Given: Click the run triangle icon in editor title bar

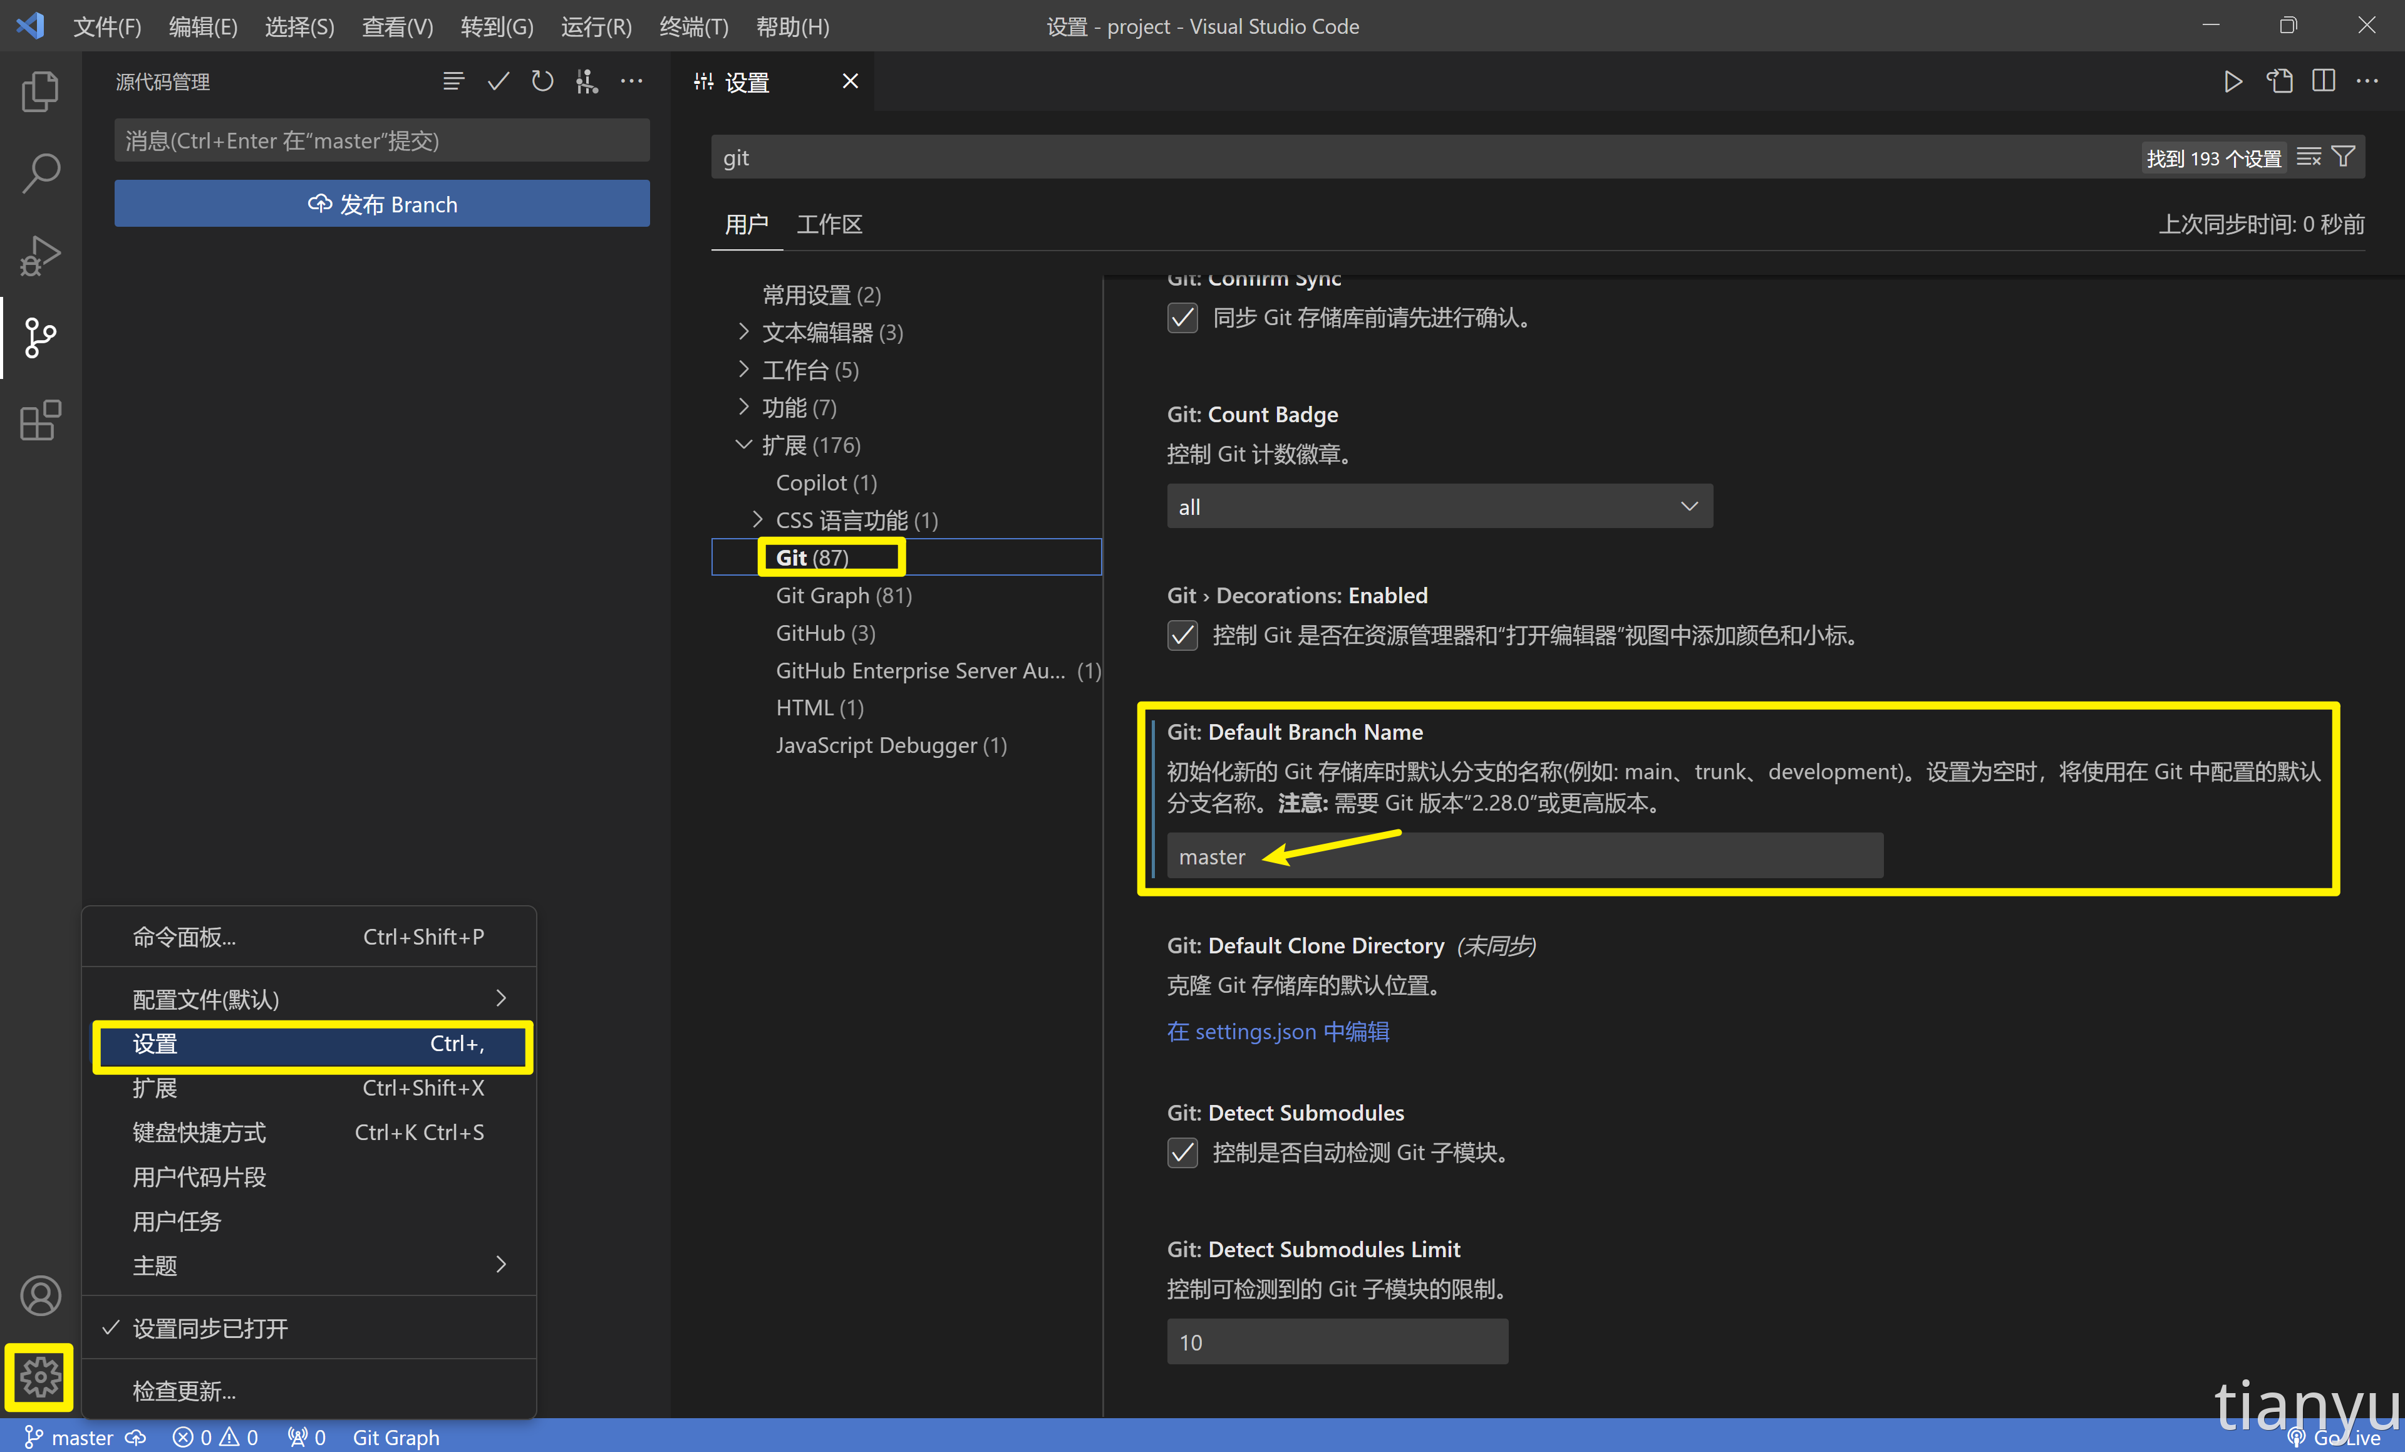Looking at the screenshot, I should click(2233, 81).
